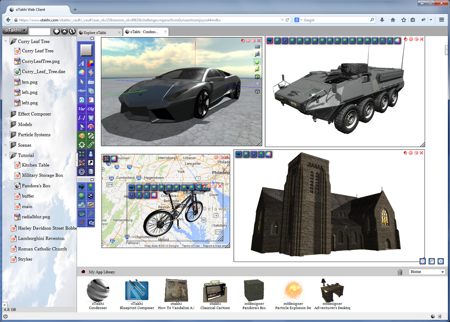Select the pencil tool in lower palette
Viewport: 450px width, 322px height.
[82, 223]
